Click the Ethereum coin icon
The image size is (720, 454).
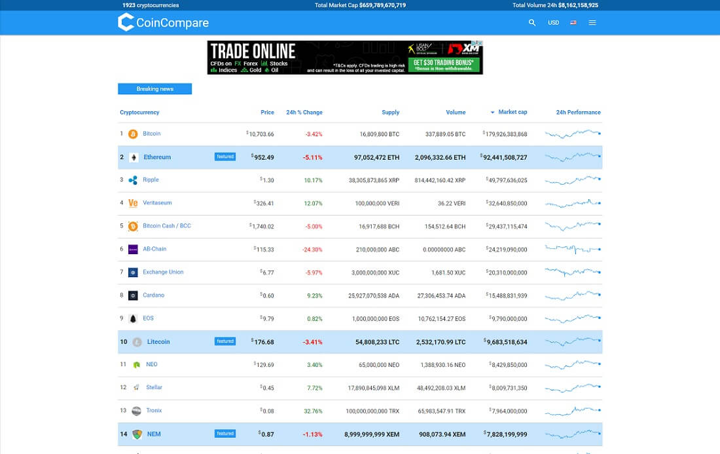pos(134,157)
